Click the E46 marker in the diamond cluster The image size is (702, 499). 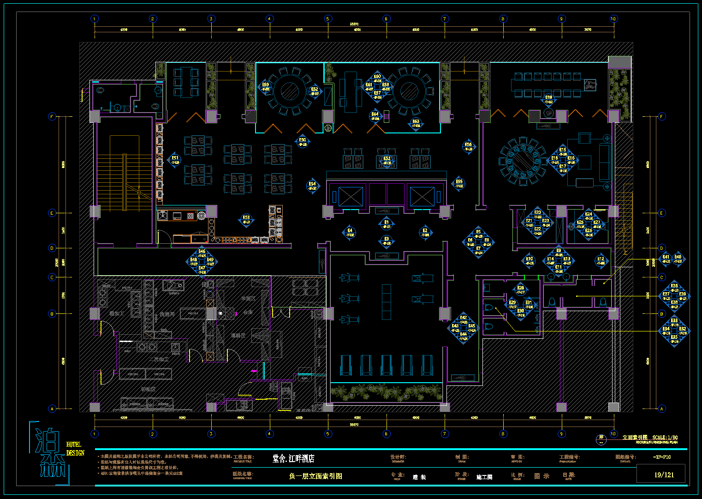point(202,253)
